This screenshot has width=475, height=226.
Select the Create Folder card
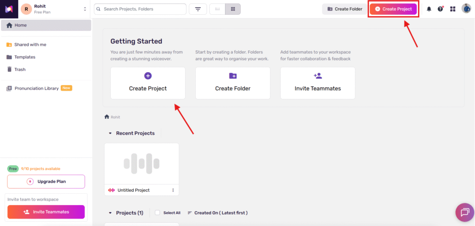tap(233, 83)
